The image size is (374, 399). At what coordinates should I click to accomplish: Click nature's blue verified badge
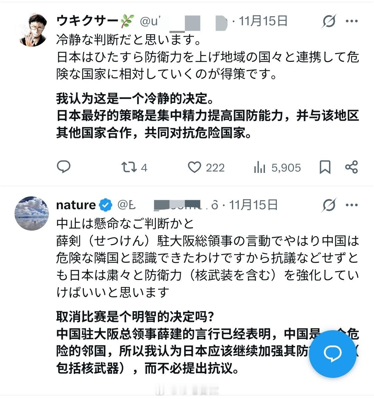click(106, 205)
